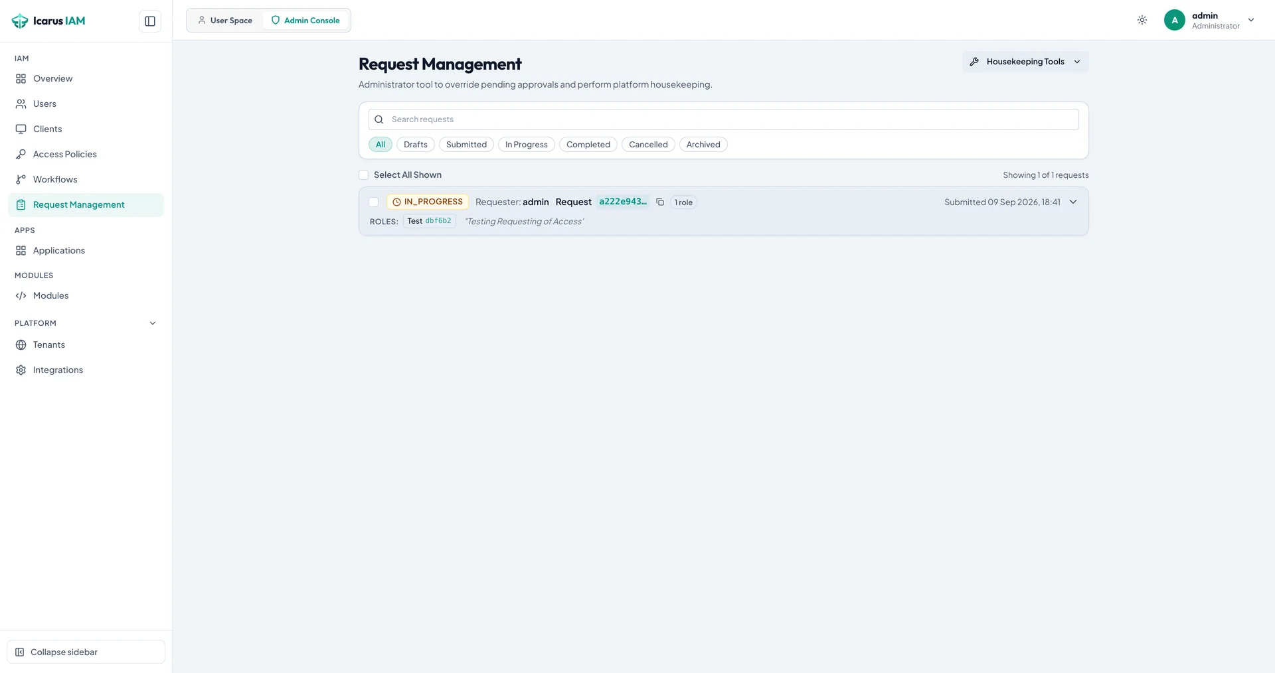Viewport: 1275px width, 673px height.
Task: Click Collapse sidebar button
Action: click(x=86, y=652)
